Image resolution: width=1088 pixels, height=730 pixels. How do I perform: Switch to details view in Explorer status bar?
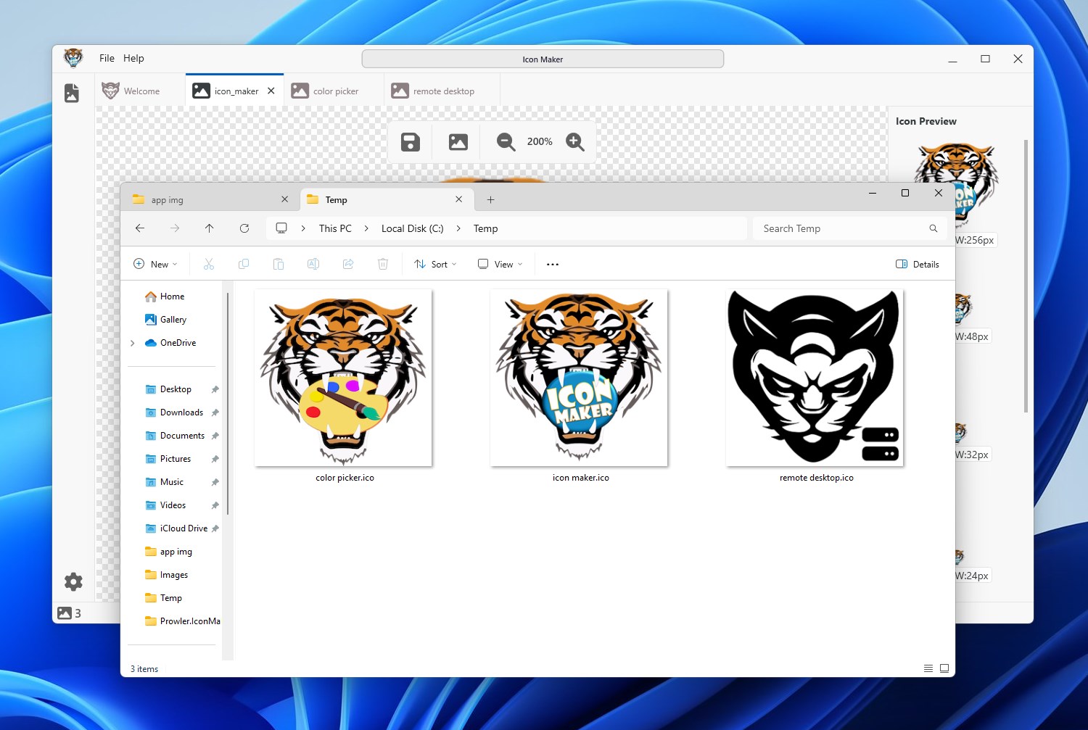point(928,668)
